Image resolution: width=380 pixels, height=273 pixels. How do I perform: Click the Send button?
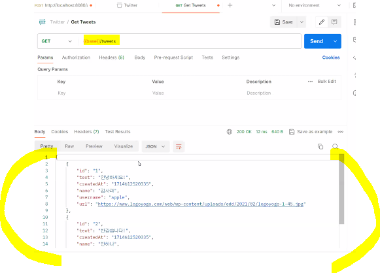[317, 41]
